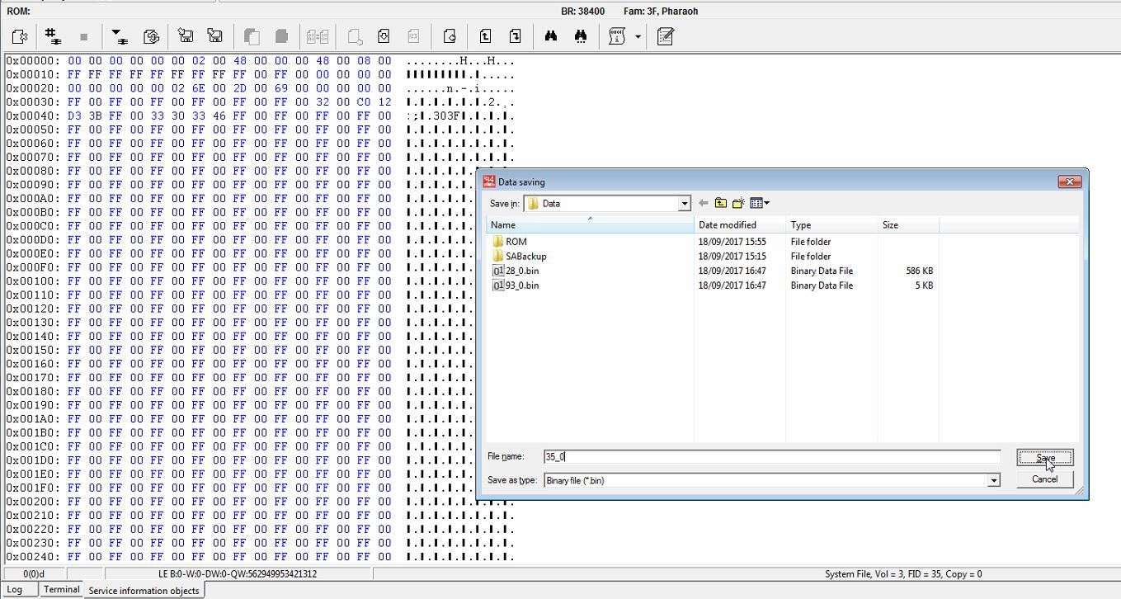Click Up One Level folder icon

[x=720, y=203]
